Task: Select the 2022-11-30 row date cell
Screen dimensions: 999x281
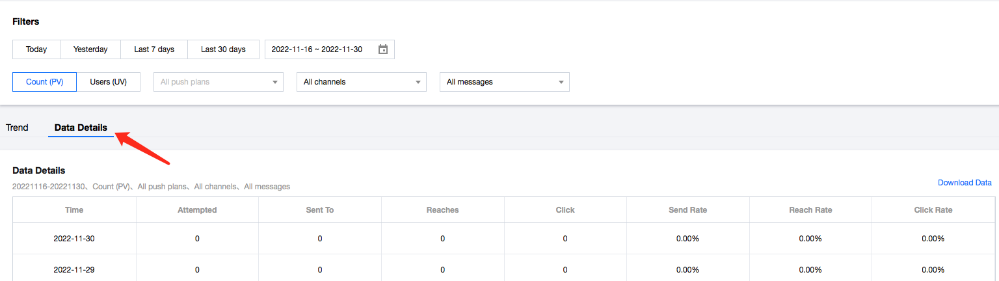Action: pyautogui.click(x=74, y=239)
